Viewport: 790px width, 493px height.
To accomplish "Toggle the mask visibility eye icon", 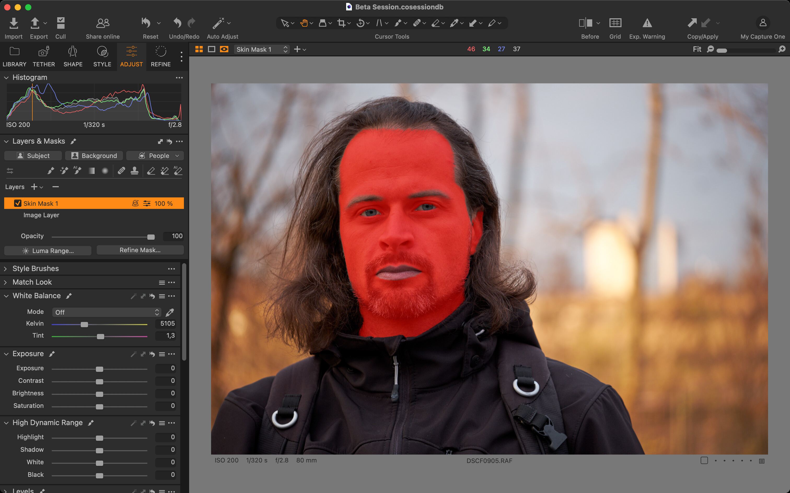I will pyautogui.click(x=224, y=49).
